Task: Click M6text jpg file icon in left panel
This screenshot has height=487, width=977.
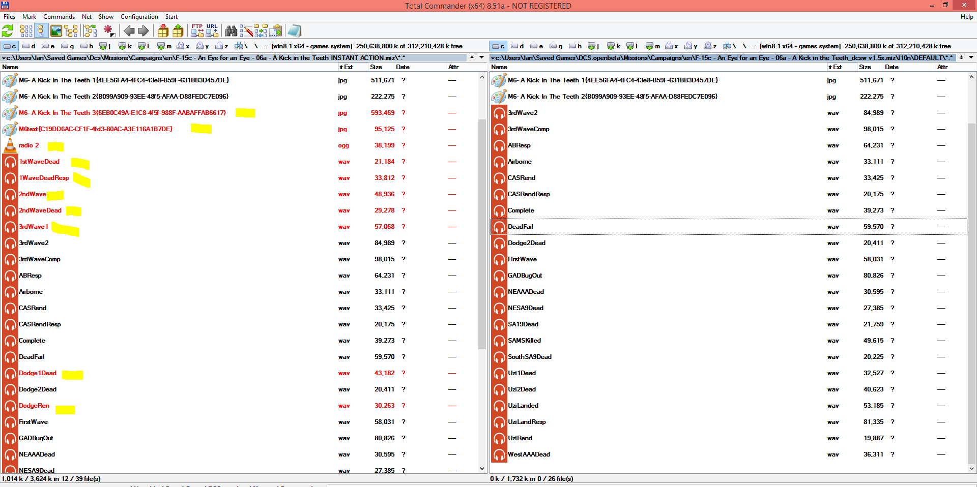Action: coord(10,129)
